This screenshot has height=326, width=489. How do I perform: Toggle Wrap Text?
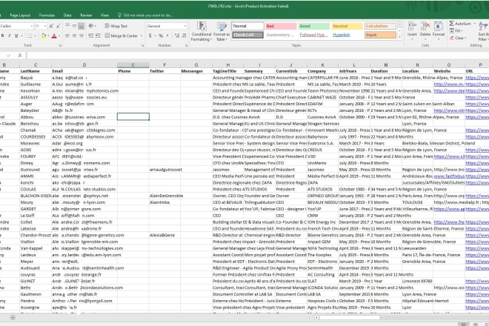[116, 26]
